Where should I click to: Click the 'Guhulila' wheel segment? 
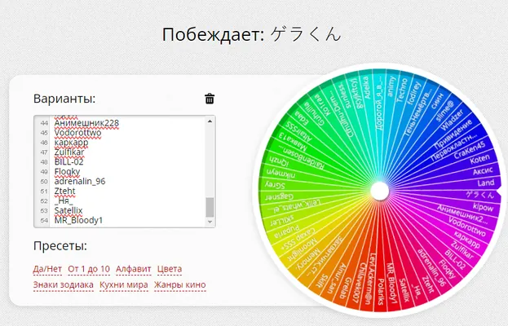314,113
